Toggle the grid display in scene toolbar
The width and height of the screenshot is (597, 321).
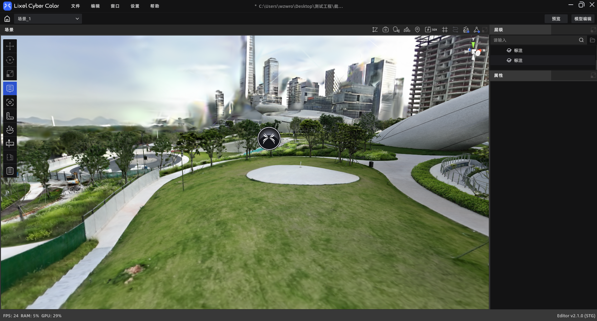click(445, 30)
